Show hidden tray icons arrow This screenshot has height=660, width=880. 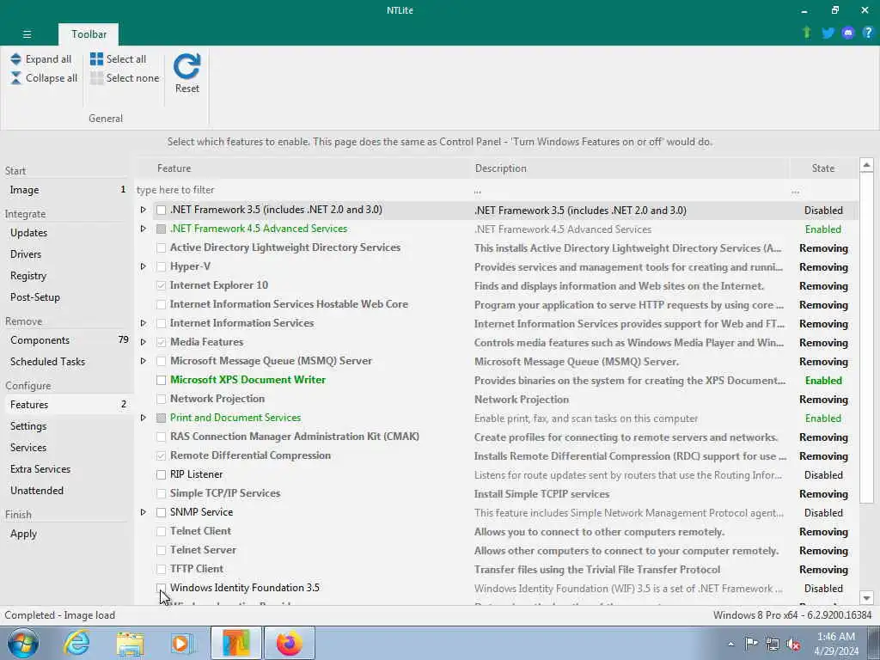tap(730, 645)
